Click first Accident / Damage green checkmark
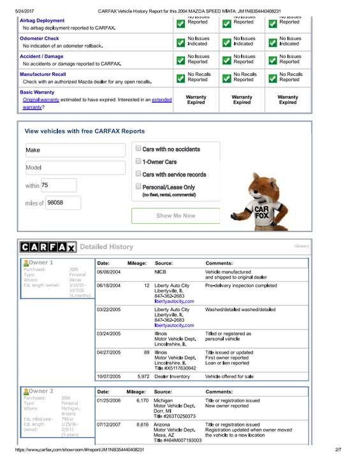Image resolution: width=355 pixels, height=459 pixels. [180, 61]
